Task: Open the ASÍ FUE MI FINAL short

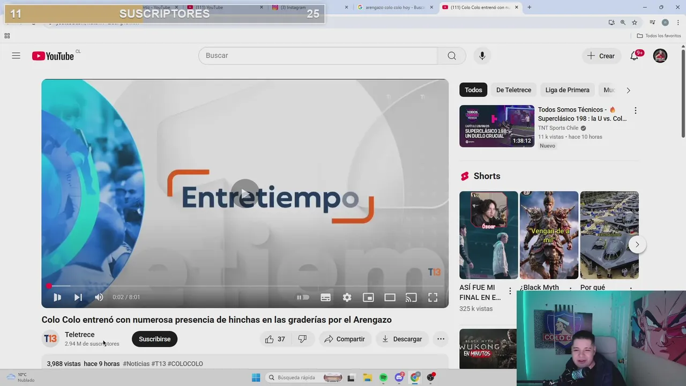Action: click(x=488, y=235)
